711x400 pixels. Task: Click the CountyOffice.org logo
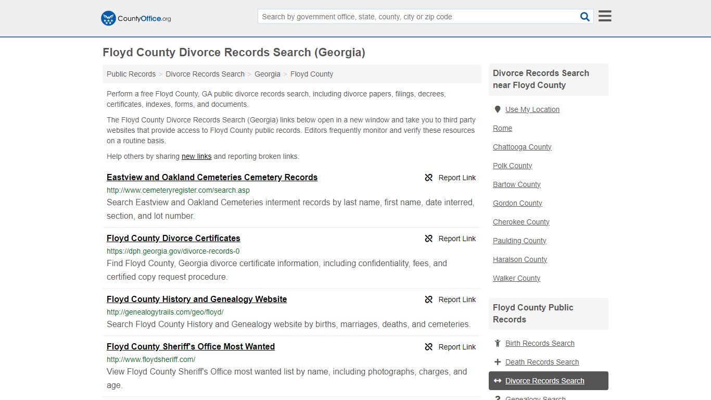136,18
